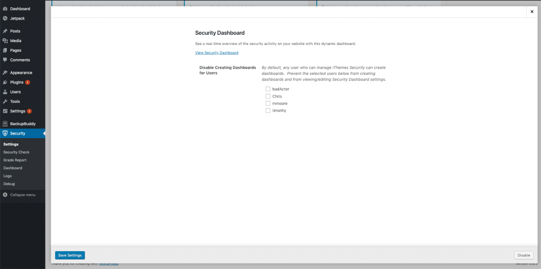Click the Users person icon
The image size is (541, 269).
pyautogui.click(x=5, y=92)
